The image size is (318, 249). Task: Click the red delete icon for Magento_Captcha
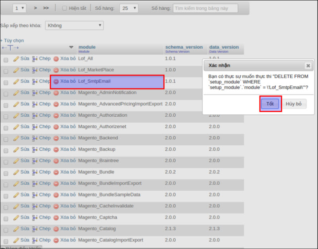[x=56, y=218]
